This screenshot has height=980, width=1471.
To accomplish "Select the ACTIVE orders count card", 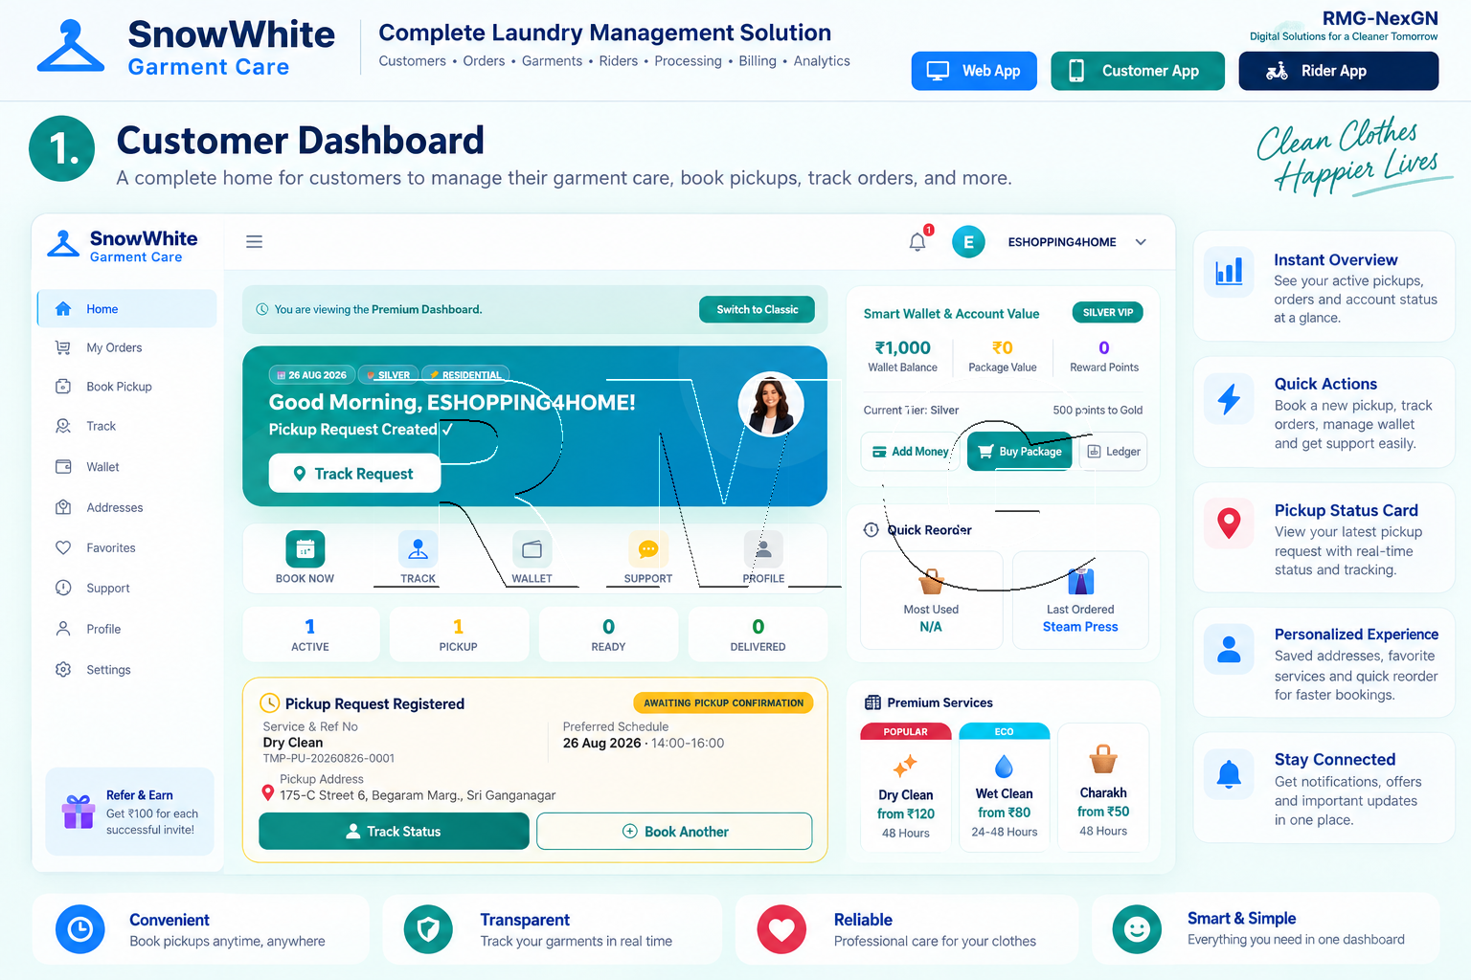I will tap(310, 635).
